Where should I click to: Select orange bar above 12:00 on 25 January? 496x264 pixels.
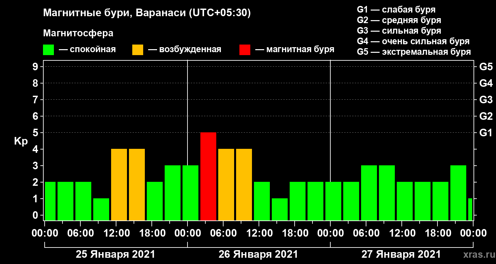[x=119, y=184]
